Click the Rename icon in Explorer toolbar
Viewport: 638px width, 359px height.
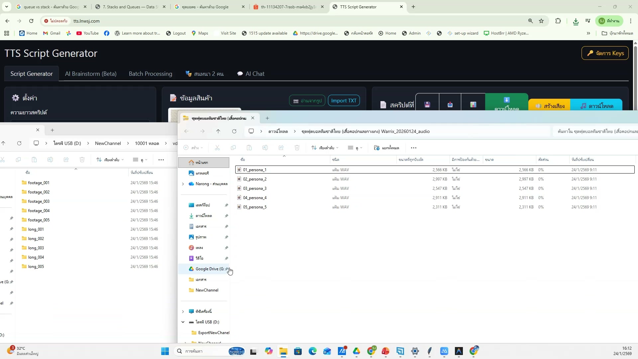265,148
